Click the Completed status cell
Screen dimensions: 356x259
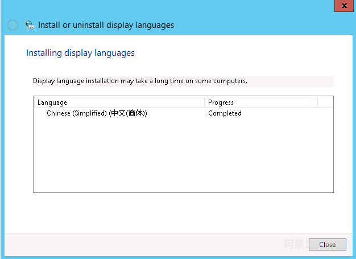[225, 113]
